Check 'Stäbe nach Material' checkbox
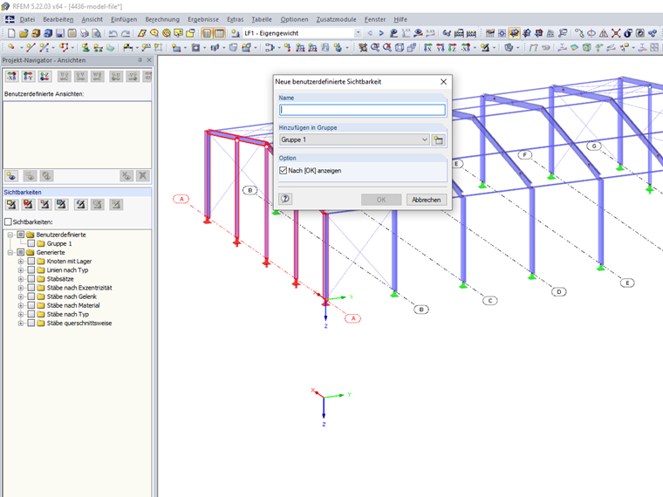Image resolution: width=663 pixels, height=497 pixels. click(31, 305)
